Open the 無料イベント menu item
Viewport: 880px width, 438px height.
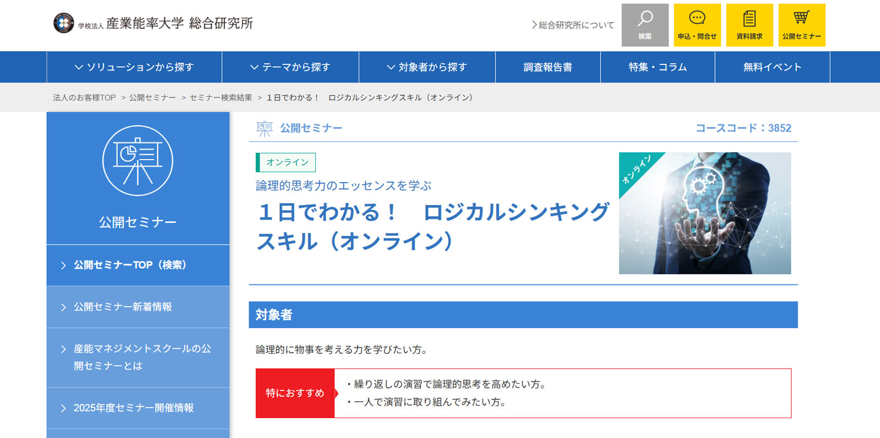[772, 67]
